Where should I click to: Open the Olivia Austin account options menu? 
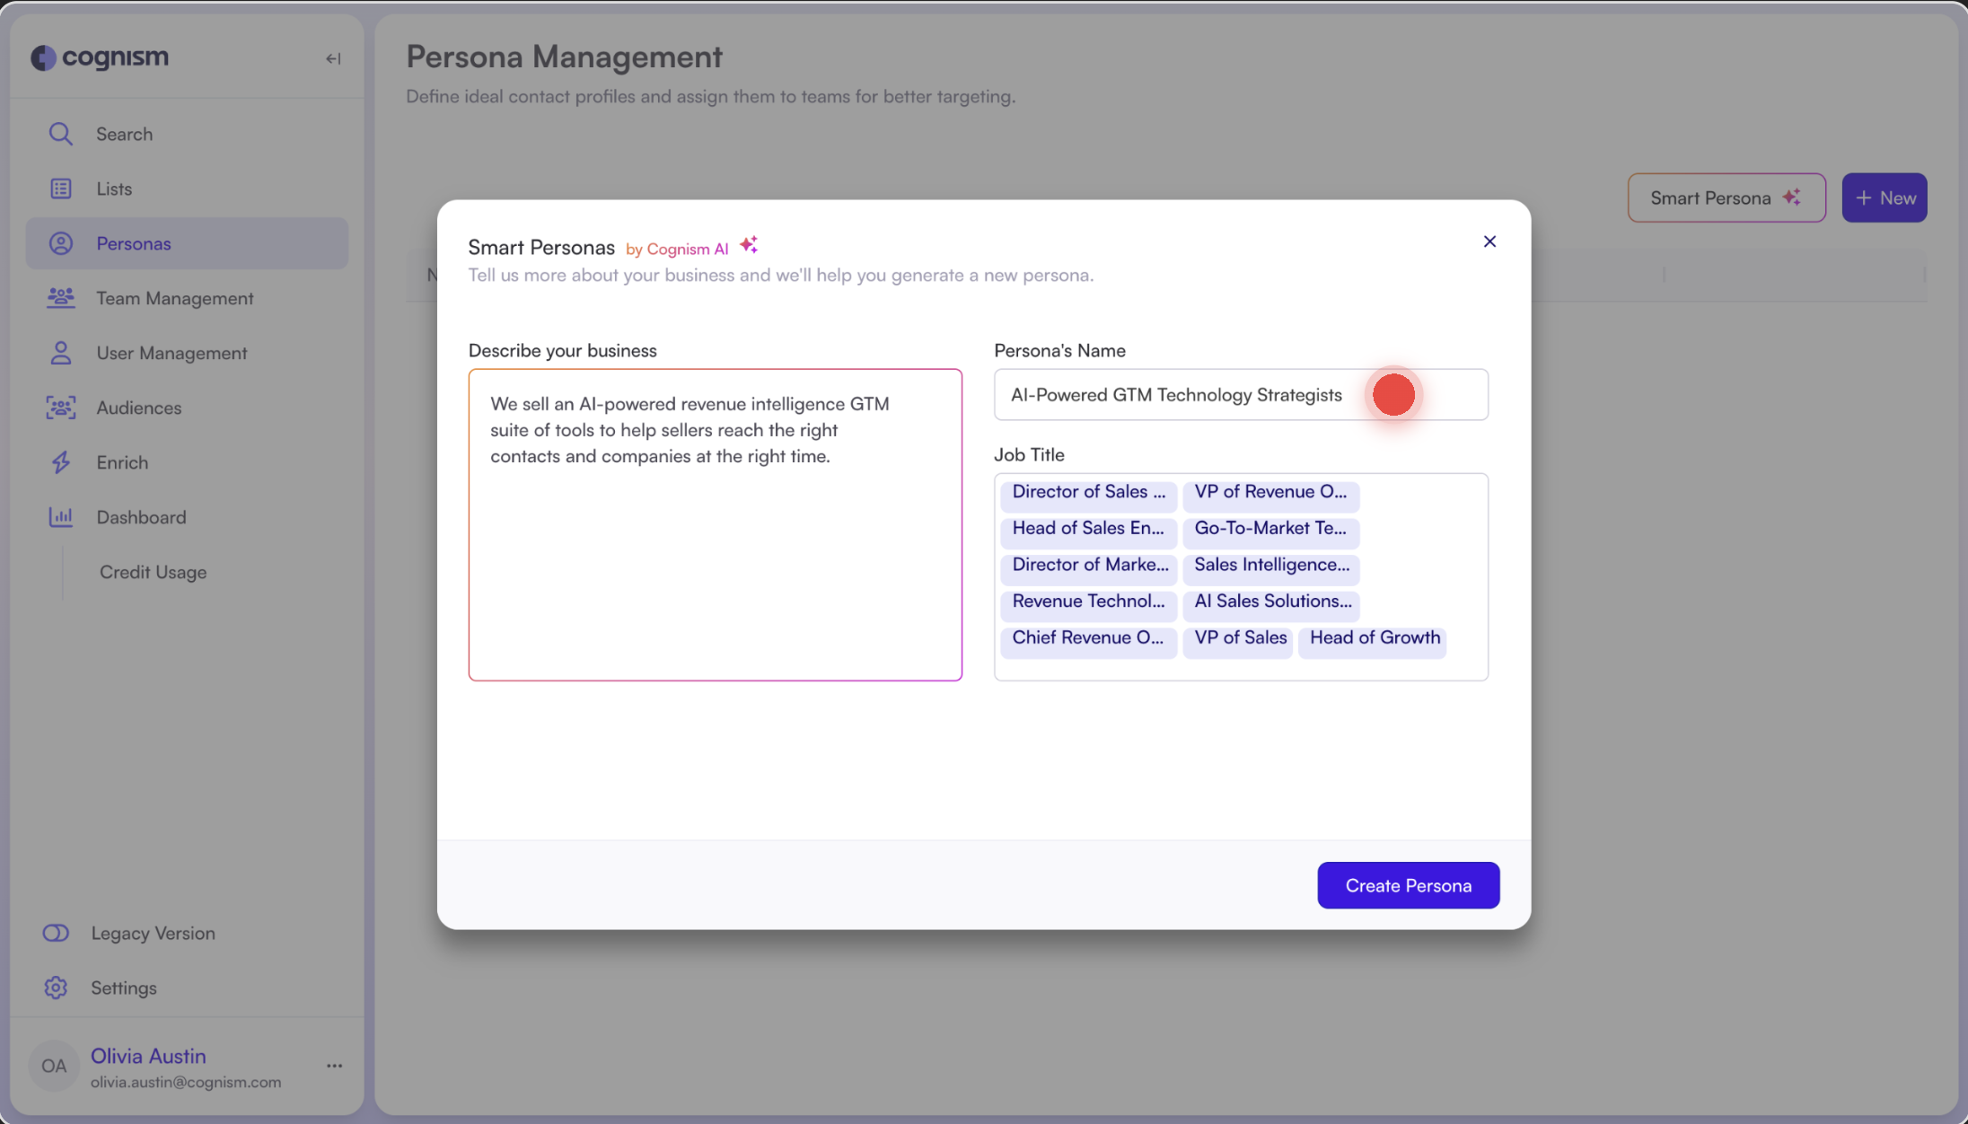click(x=334, y=1066)
